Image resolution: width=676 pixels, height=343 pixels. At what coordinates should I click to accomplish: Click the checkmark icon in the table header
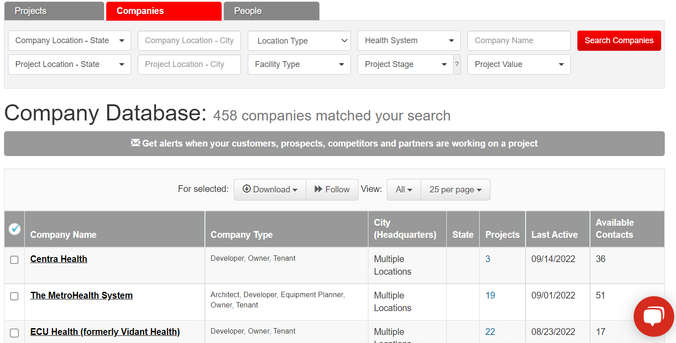(x=14, y=229)
